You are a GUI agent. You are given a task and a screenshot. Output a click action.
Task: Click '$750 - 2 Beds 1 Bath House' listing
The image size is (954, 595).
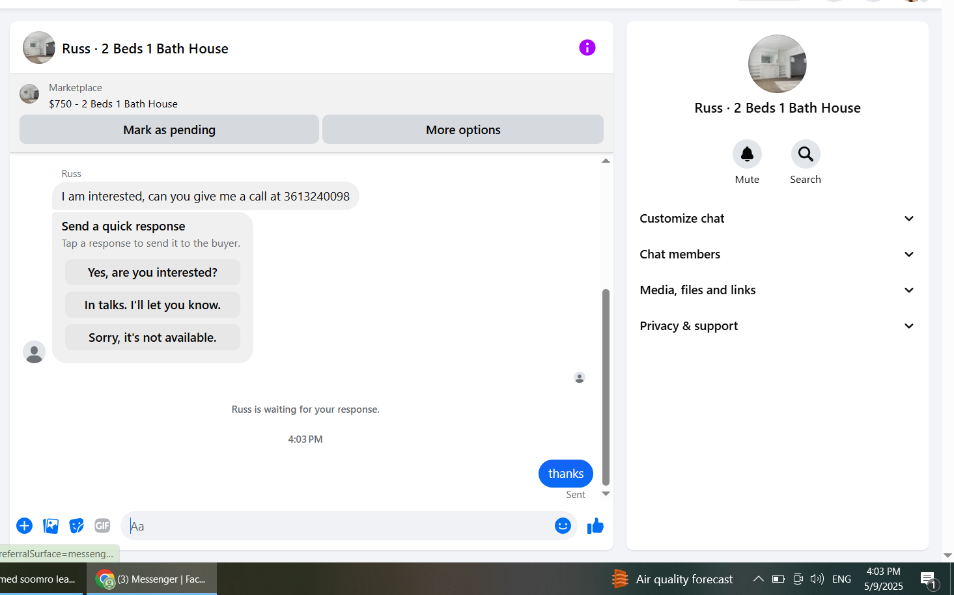tap(113, 104)
